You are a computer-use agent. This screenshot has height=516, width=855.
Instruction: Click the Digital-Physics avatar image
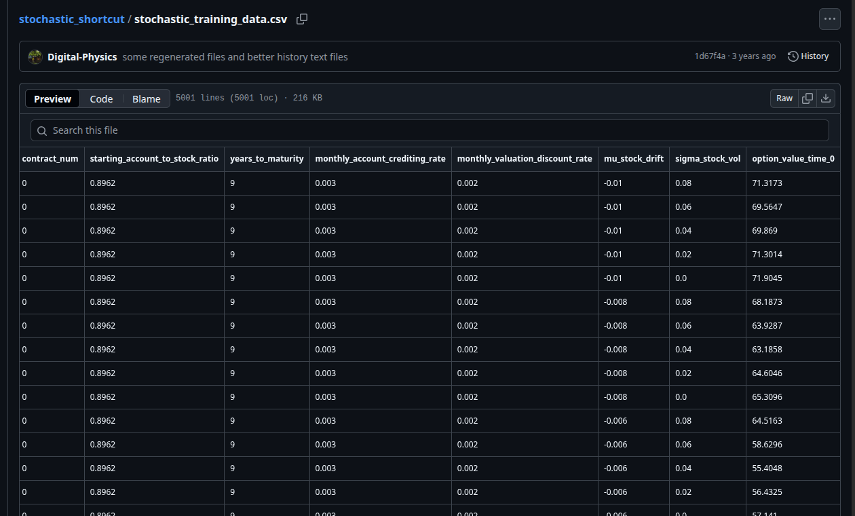pos(35,57)
